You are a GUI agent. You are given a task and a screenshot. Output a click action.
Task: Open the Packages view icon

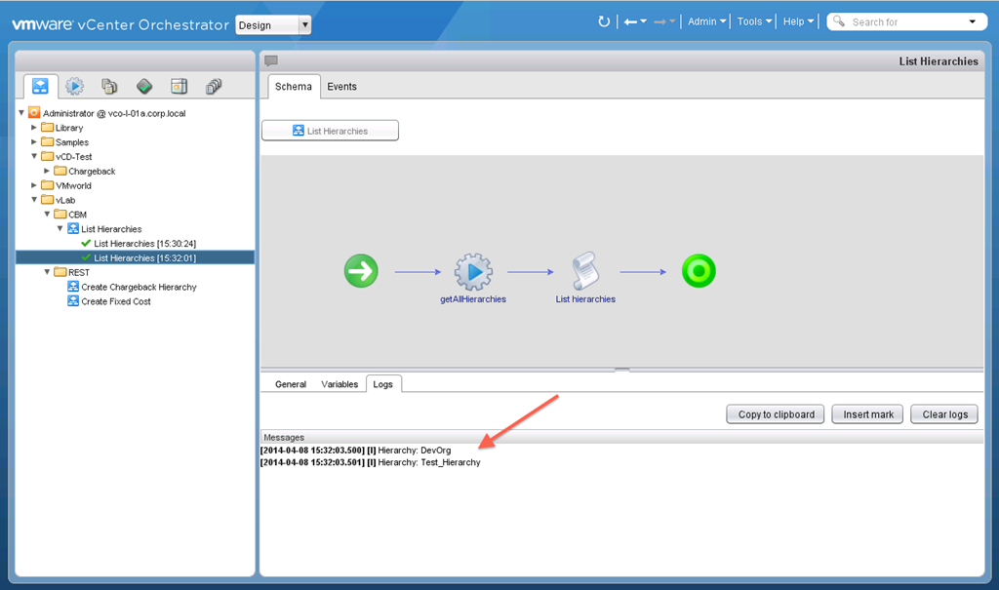pos(180,86)
